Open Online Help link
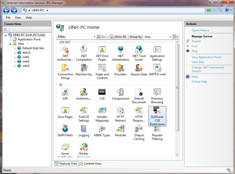The height and width of the screenshot is (174, 235). tap(200, 81)
